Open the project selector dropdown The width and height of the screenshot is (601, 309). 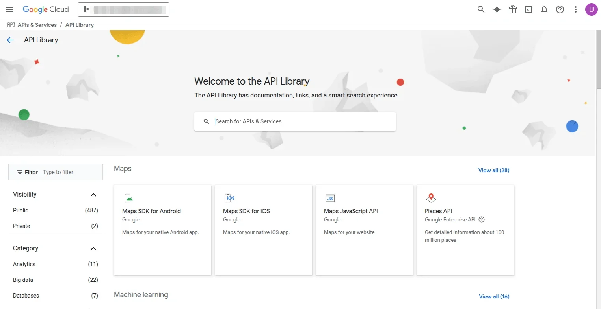tap(123, 9)
